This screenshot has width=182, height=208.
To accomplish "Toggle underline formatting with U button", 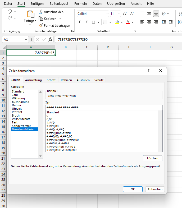I will click(93, 22).
